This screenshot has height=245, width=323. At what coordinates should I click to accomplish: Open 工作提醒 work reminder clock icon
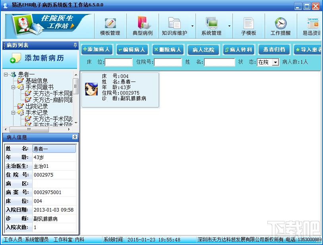(280, 23)
